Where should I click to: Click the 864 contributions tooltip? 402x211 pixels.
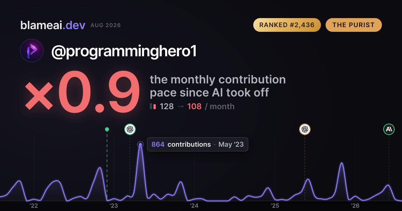pos(198,144)
